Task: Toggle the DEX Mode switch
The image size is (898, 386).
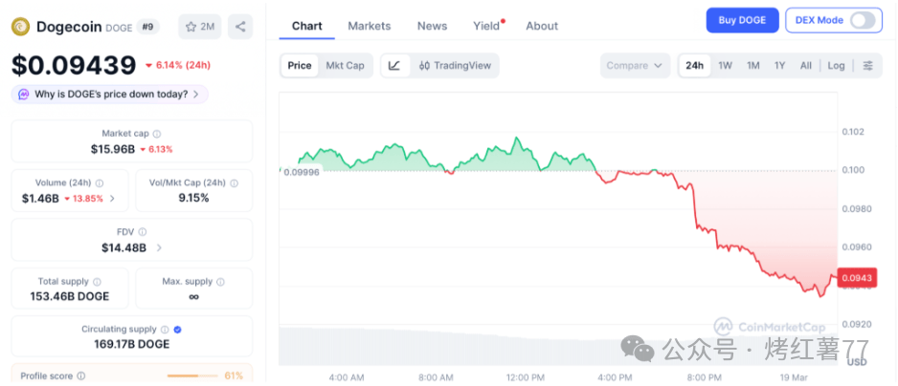Action: point(863,19)
